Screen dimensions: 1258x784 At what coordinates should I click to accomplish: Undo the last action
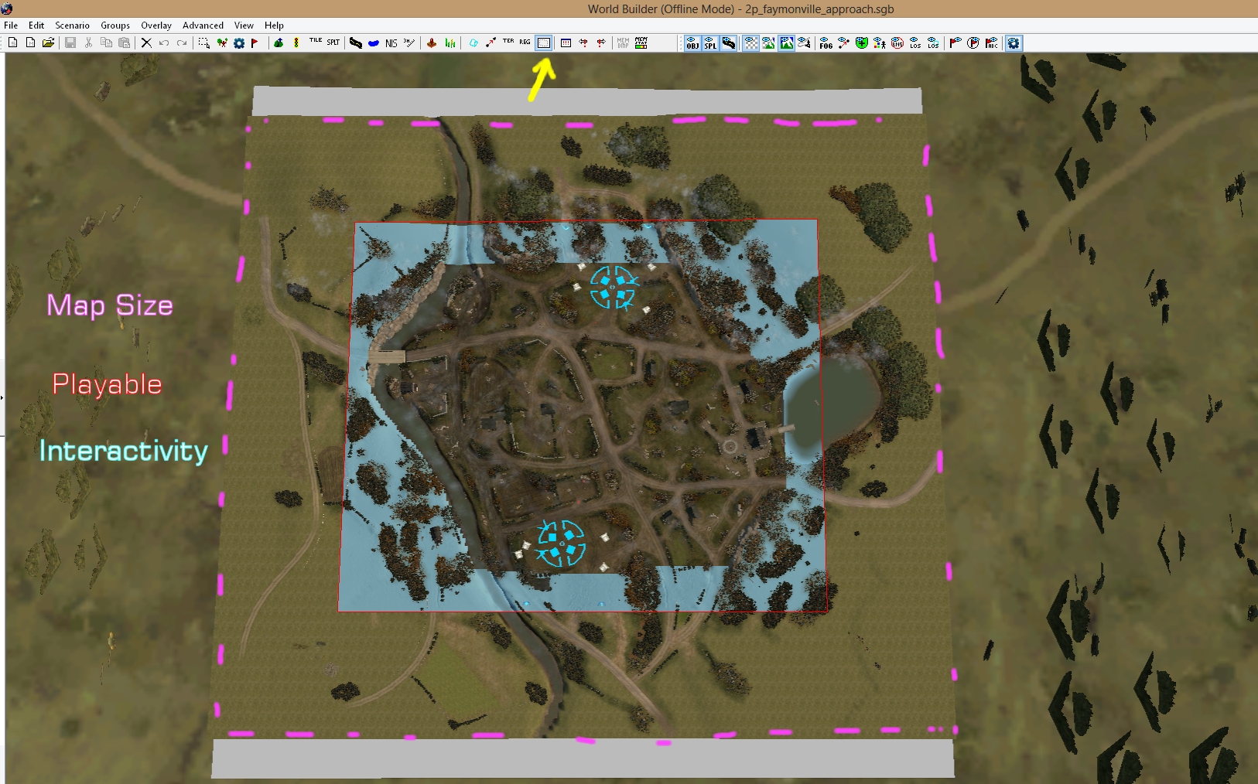[164, 43]
